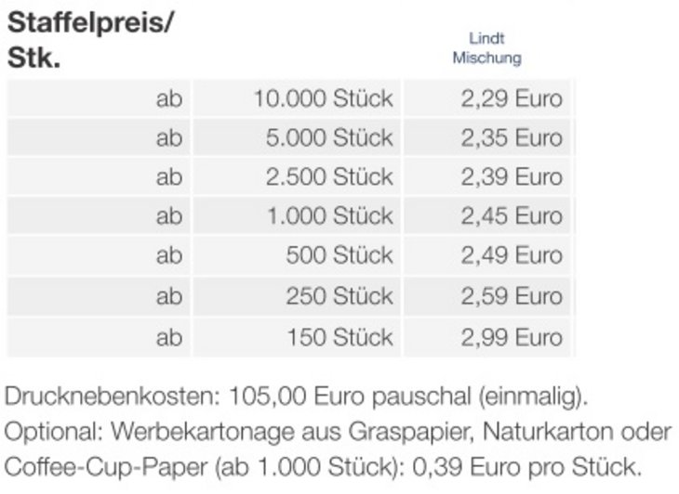Screen dimensions: 679x494
Task: Click the Drucknebenkosten 105,00 Euro line
Action: (x=297, y=397)
